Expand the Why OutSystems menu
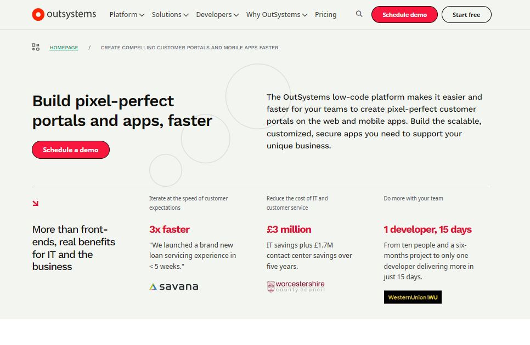 coord(277,14)
